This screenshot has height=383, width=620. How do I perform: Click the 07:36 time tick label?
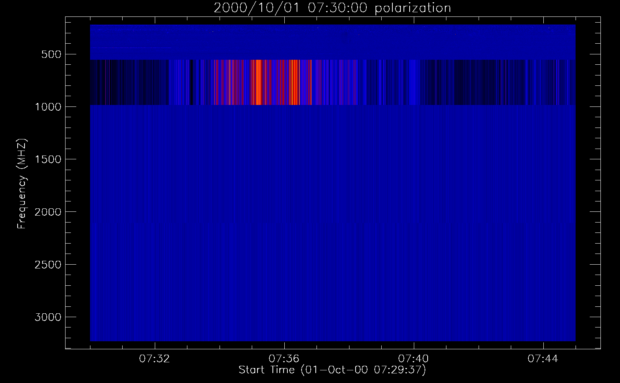tap(284, 359)
